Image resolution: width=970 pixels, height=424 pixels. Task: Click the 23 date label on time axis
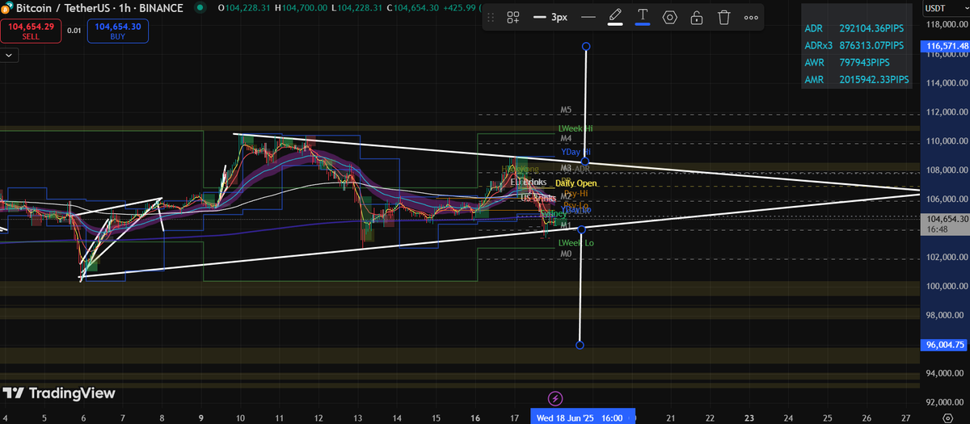749,417
